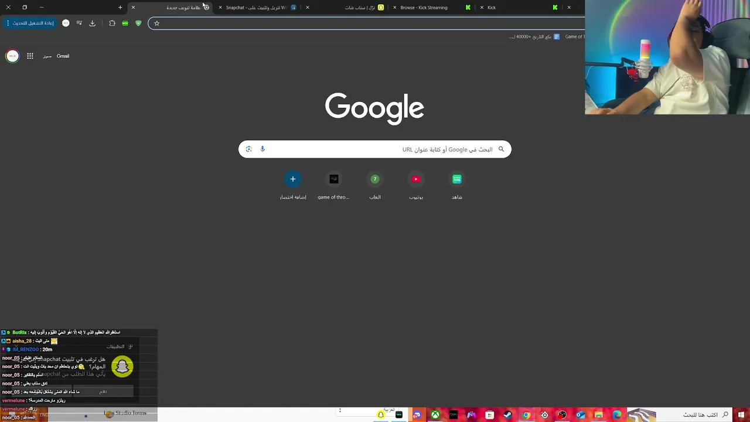Viewport: 750px width, 422px height.
Task: Search by image with Google Lens
Action: [x=249, y=149]
